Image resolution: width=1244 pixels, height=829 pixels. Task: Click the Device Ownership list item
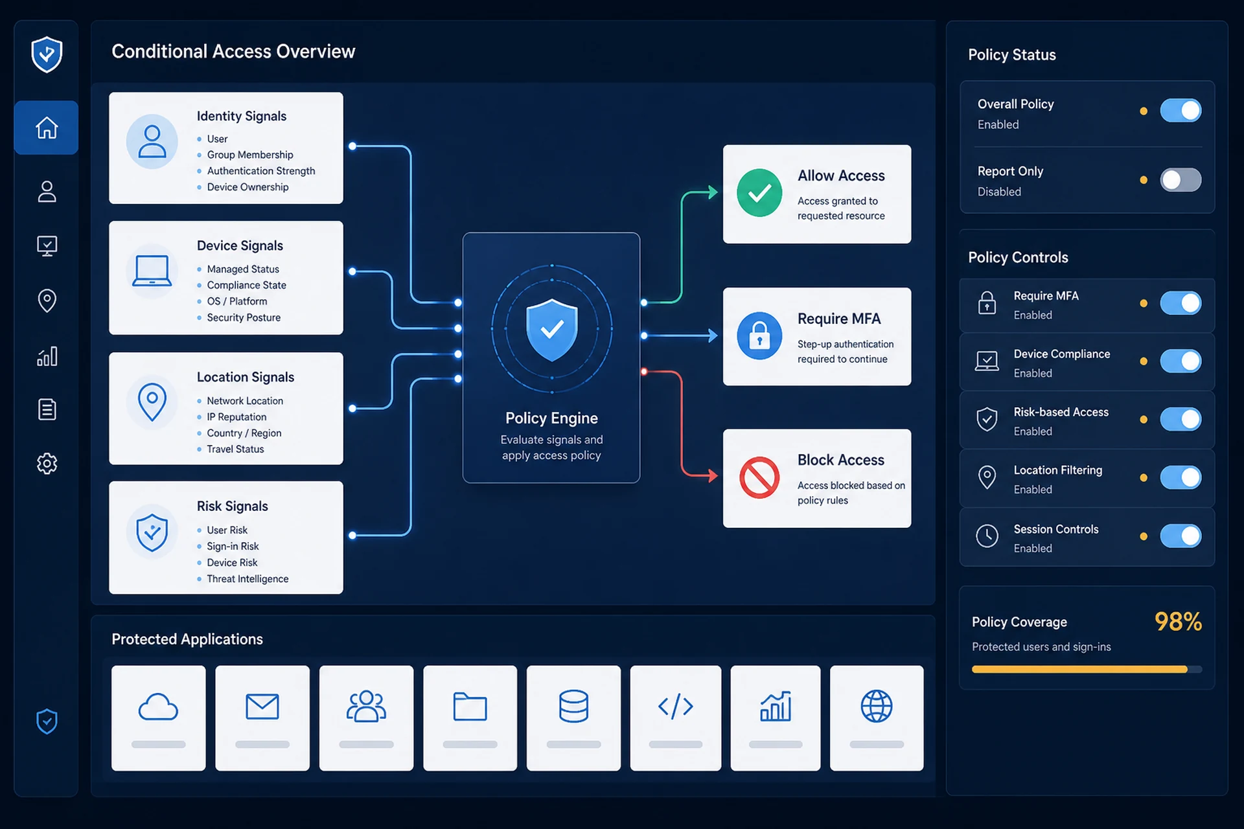(248, 187)
